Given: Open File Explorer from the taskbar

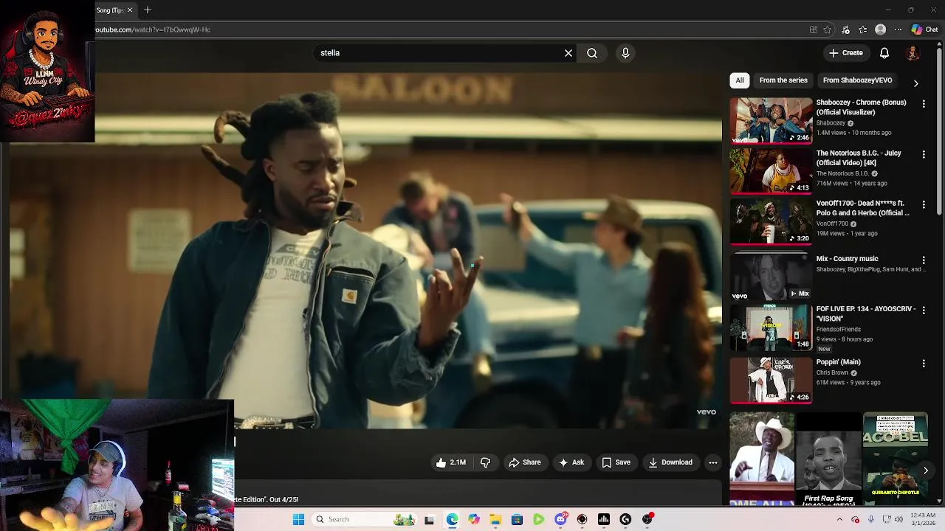Looking at the screenshot, I should tap(495, 519).
